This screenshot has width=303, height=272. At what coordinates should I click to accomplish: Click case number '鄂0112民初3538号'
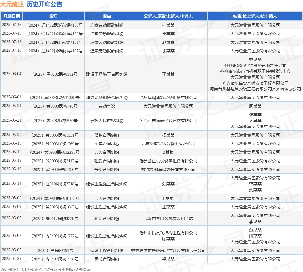(62, 218)
